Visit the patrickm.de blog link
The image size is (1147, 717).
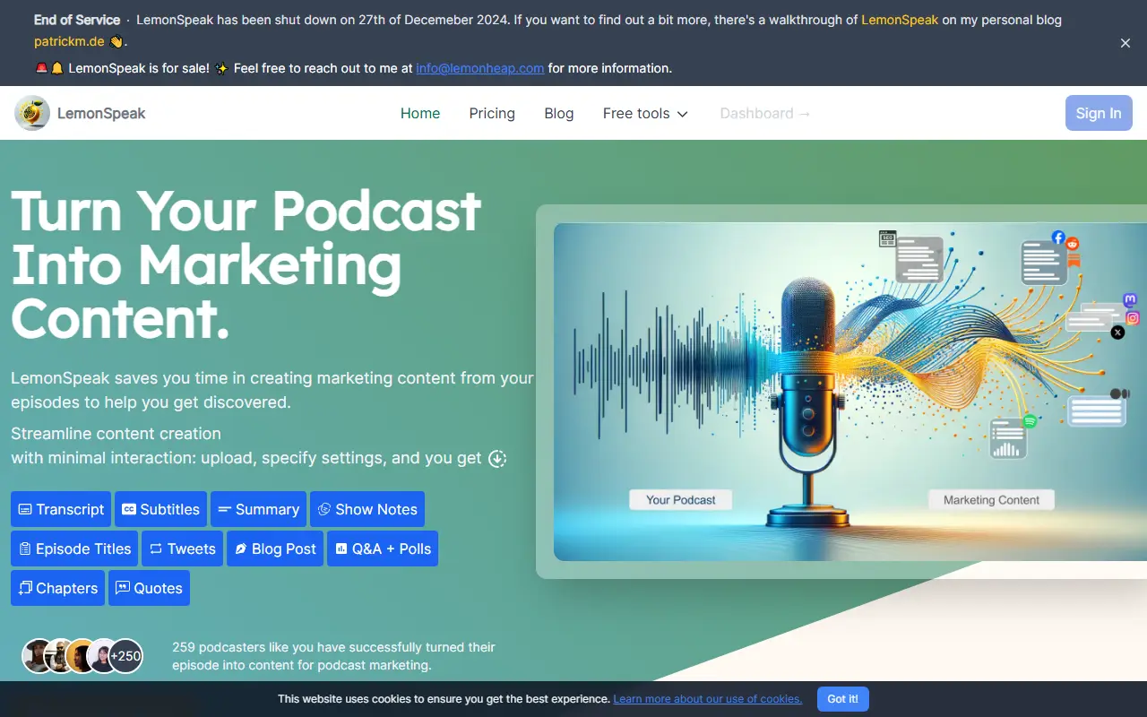69,41
